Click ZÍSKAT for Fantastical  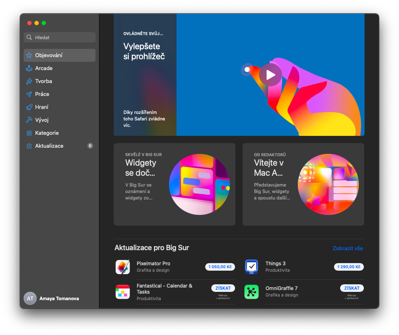pyautogui.click(x=223, y=288)
